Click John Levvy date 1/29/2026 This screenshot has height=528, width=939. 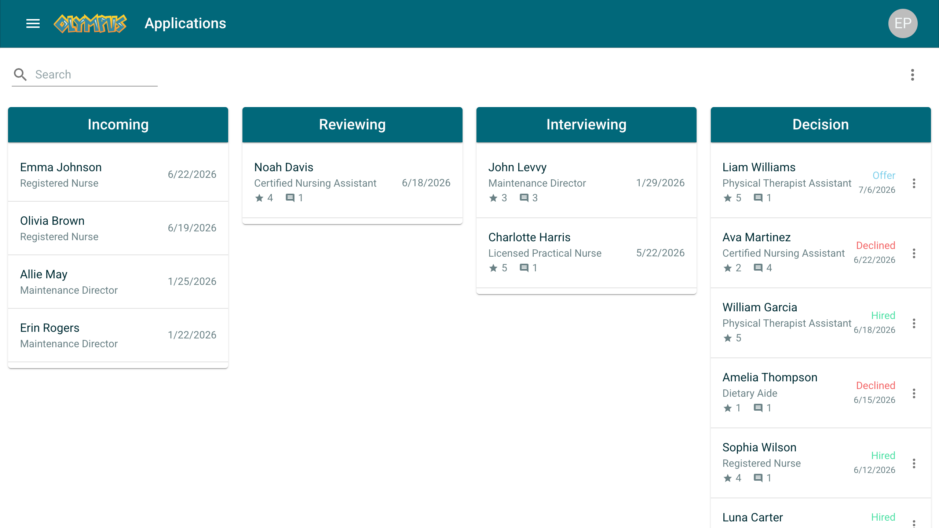pos(660,183)
